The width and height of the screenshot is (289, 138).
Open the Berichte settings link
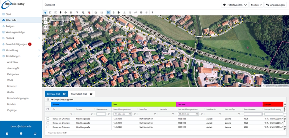12,104
